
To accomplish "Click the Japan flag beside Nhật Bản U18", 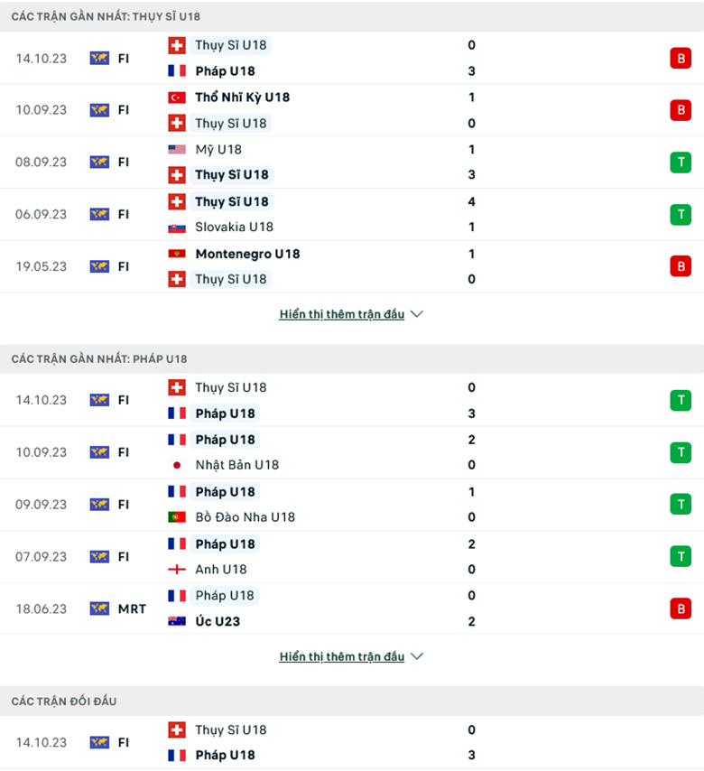I will point(177,466).
